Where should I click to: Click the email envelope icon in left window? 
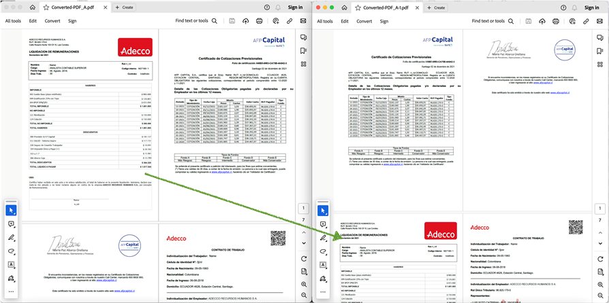pyautogui.click(x=303, y=21)
